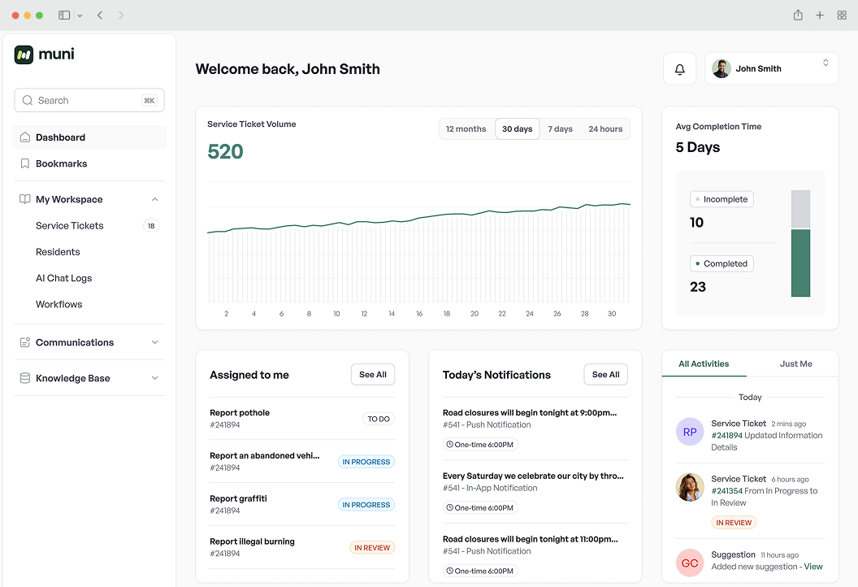Click the search magnifier icon

tap(28, 99)
